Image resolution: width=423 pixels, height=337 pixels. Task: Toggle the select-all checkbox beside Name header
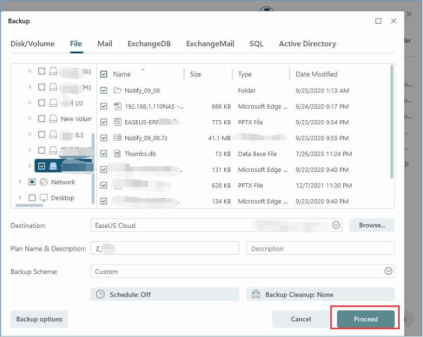point(104,75)
